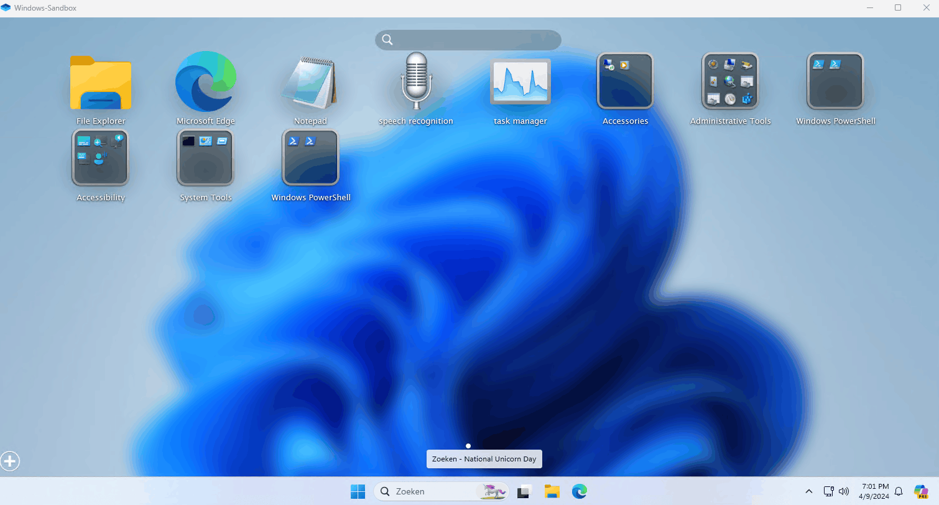The height and width of the screenshot is (505, 939).
Task: Open Microsoft Edge from the taskbar
Action: (x=579, y=491)
